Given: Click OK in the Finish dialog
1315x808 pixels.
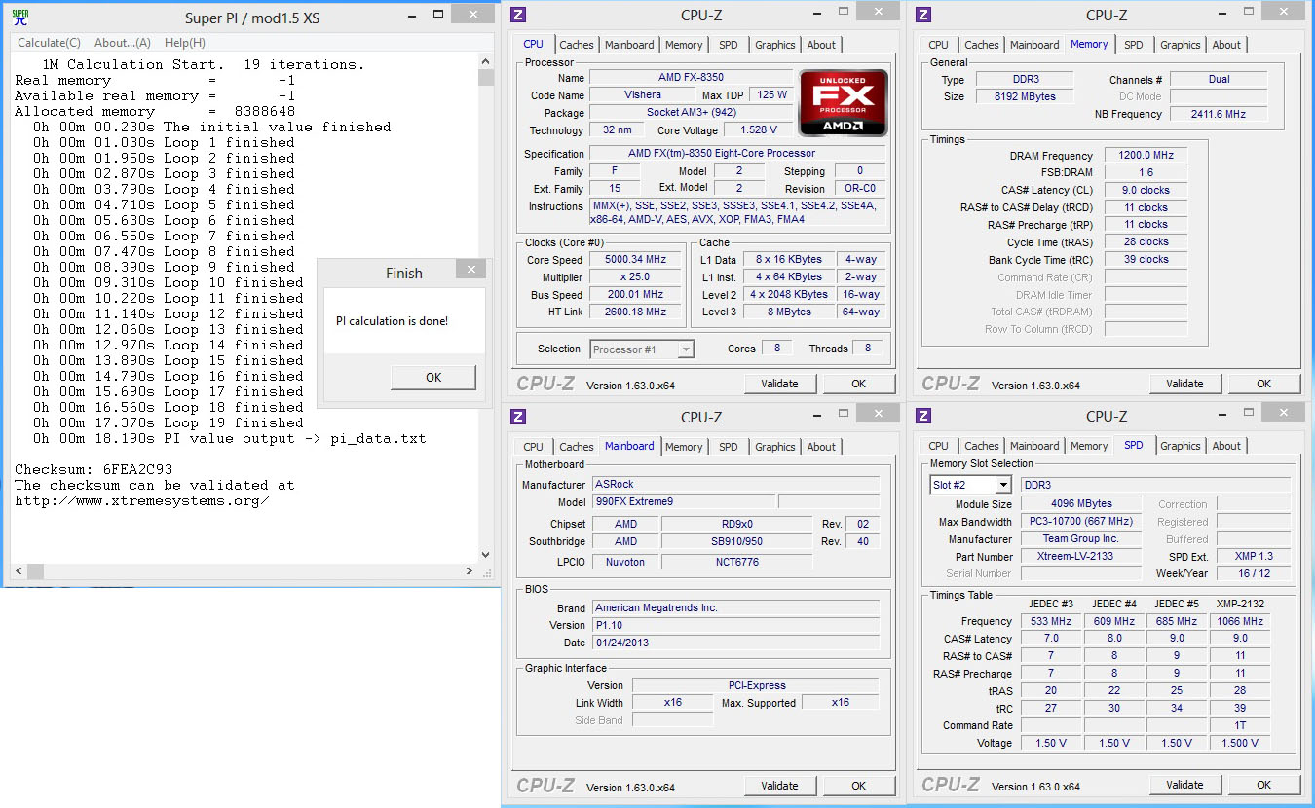Looking at the screenshot, I should coord(433,378).
